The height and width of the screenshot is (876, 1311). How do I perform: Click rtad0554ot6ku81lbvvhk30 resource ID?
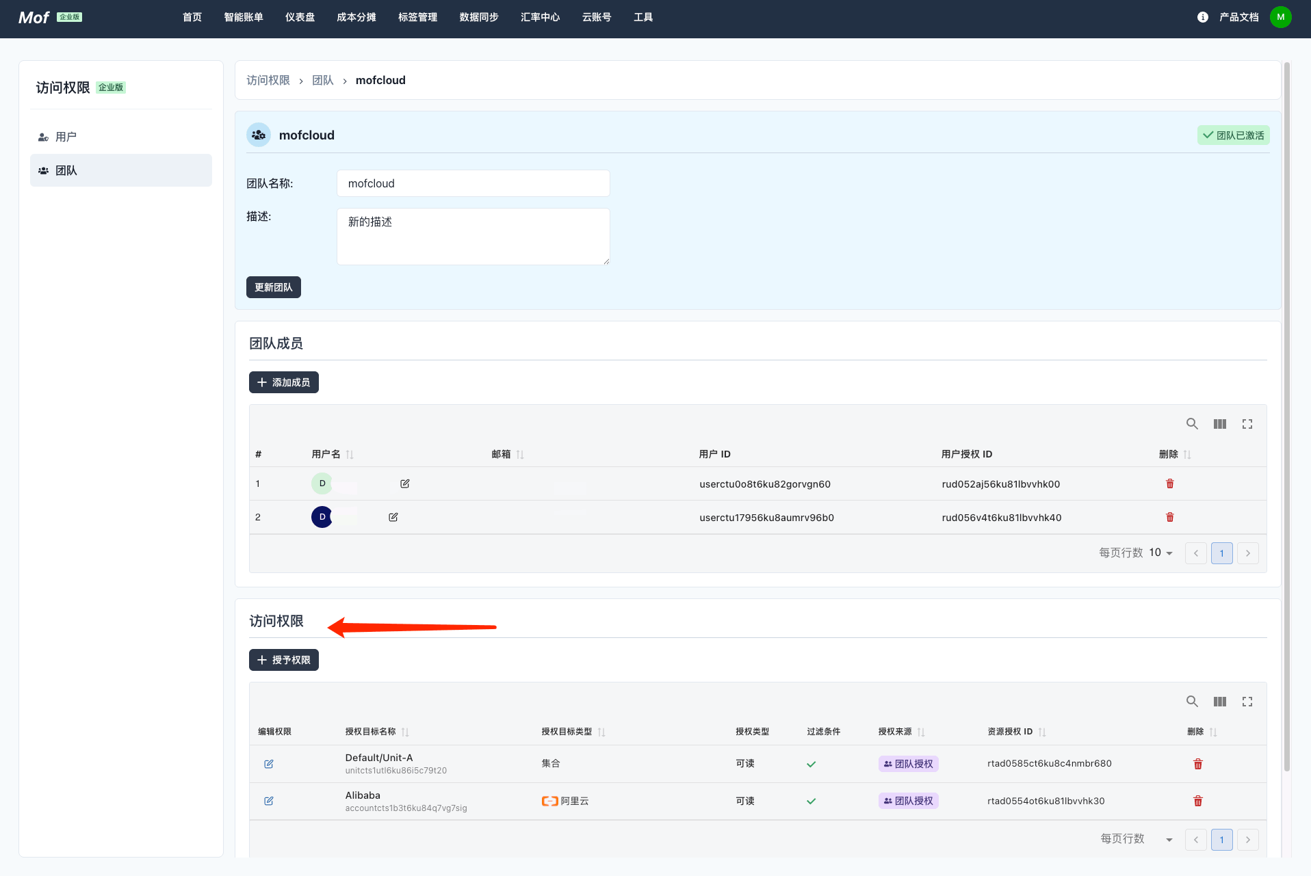pos(1046,801)
